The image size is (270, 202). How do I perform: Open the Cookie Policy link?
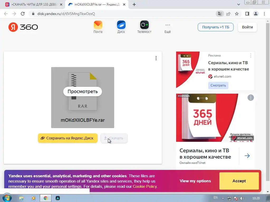click(x=145, y=186)
